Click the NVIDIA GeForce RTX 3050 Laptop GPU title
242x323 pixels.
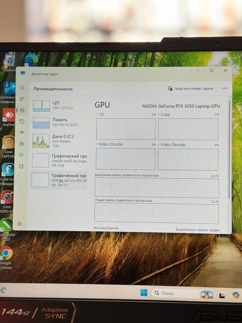click(x=181, y=106)
